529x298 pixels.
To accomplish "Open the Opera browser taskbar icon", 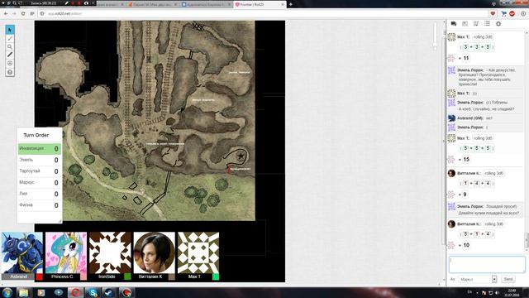I will 75,292.
